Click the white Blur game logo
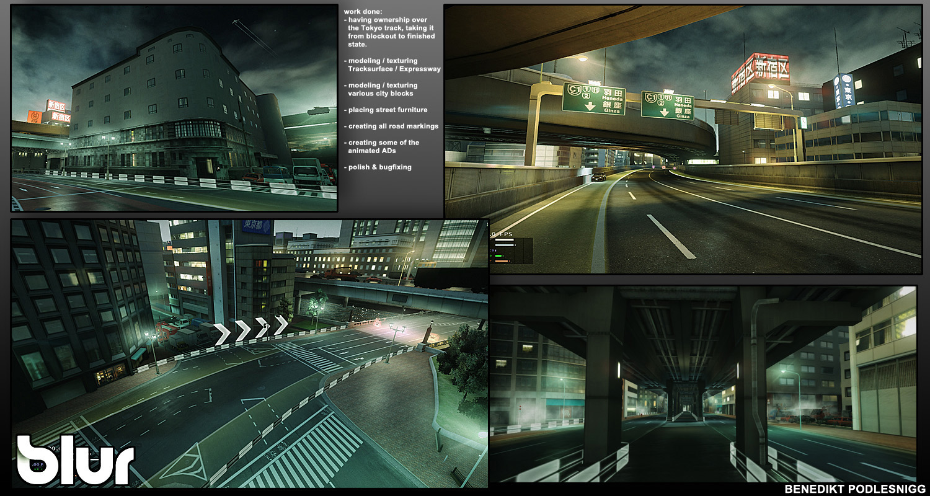This screenshot has width=930, height=496. tap(74, 460)
